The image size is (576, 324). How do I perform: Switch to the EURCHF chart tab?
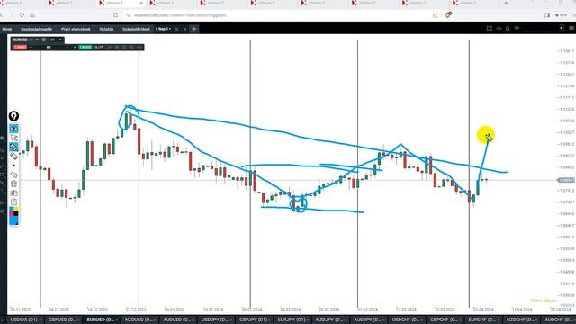click(483, 320)
